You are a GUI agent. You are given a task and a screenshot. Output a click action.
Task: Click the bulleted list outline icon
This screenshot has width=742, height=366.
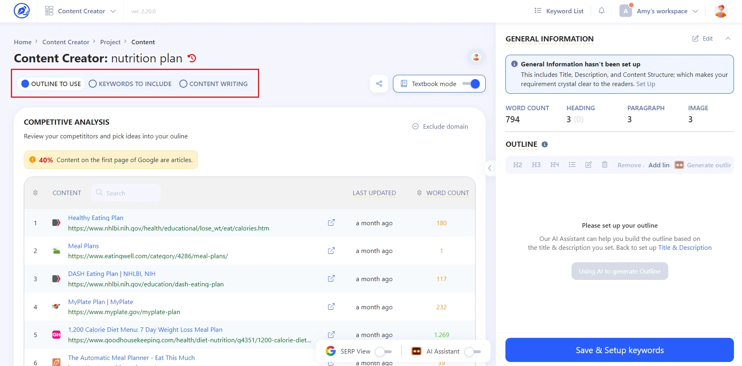coord(572,165)
